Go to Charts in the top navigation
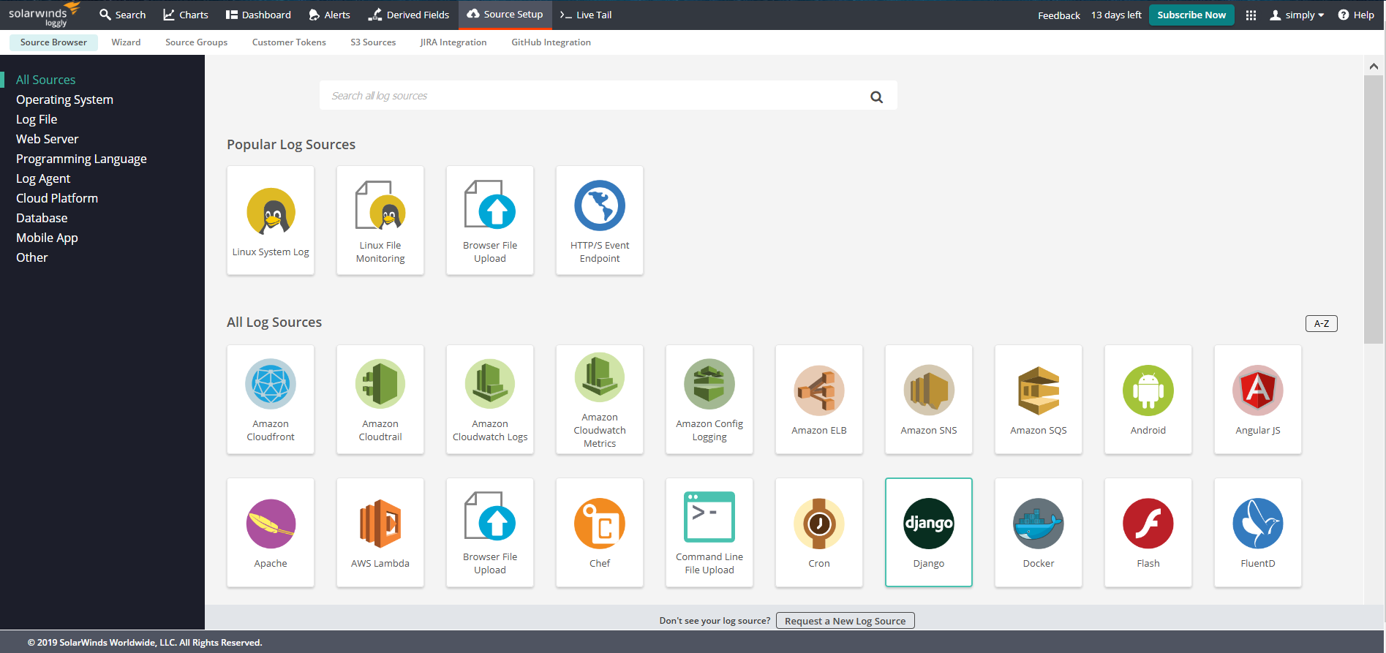 click(185, 15)
